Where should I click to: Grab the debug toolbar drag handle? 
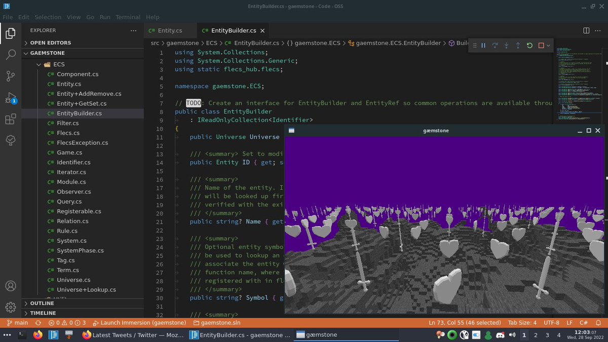click(x=474, y=46)
